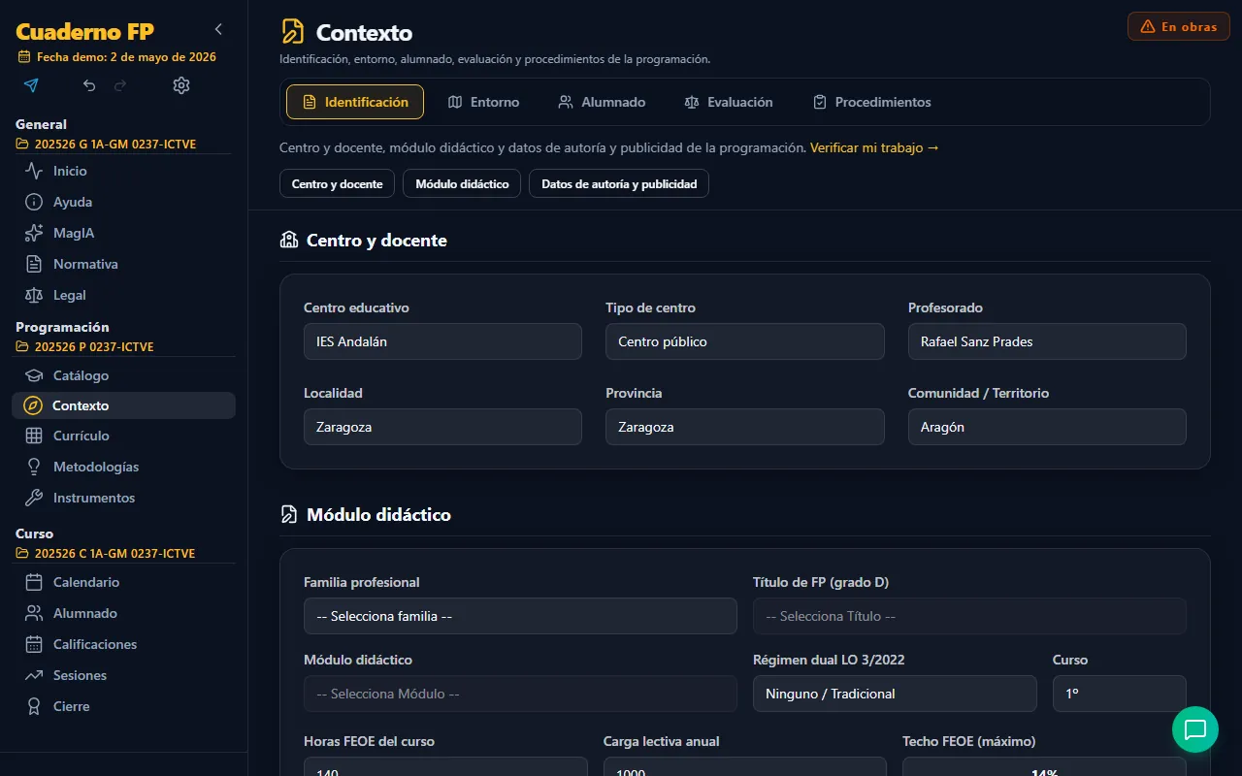The width and height of the screenshot is (1242, 776).
Task: Open the Régimen dual dropdown
Action: [895, 694]
